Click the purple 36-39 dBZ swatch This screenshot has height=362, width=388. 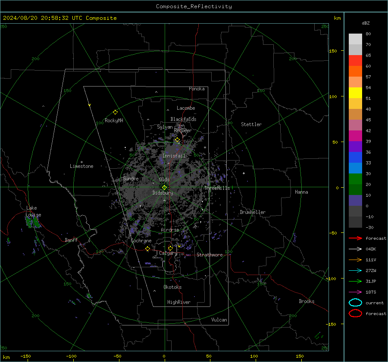[x=355, y=146]
